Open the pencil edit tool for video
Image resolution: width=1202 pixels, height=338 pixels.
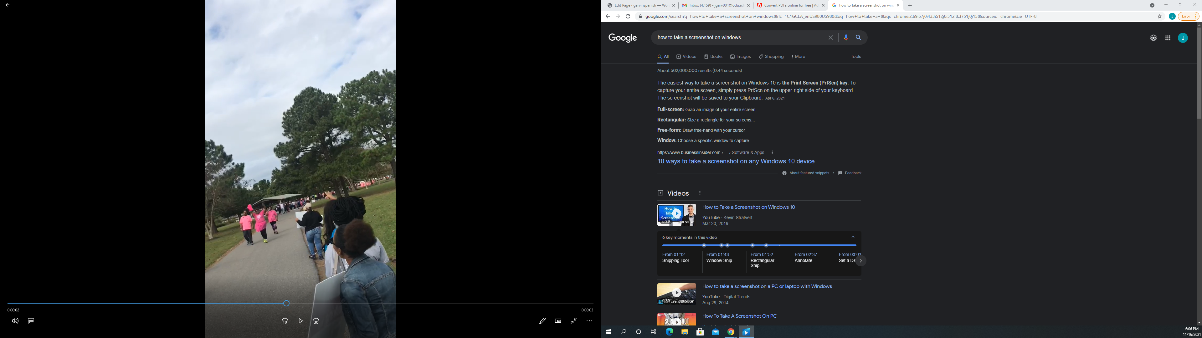point(542,321)
